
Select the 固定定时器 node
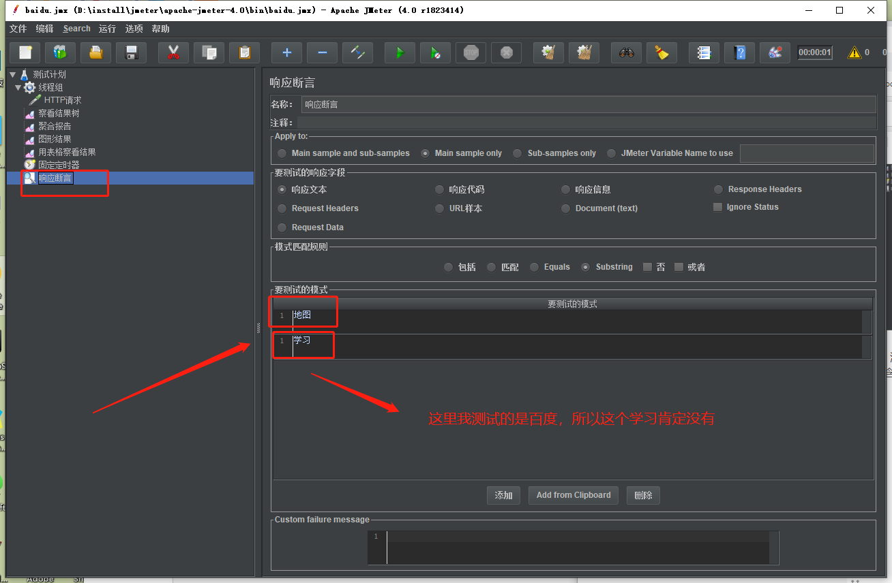click(59, 165)
